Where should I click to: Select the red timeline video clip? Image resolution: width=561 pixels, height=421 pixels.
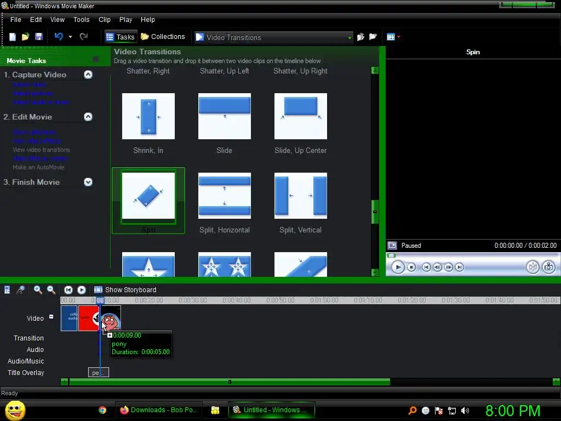88,318
